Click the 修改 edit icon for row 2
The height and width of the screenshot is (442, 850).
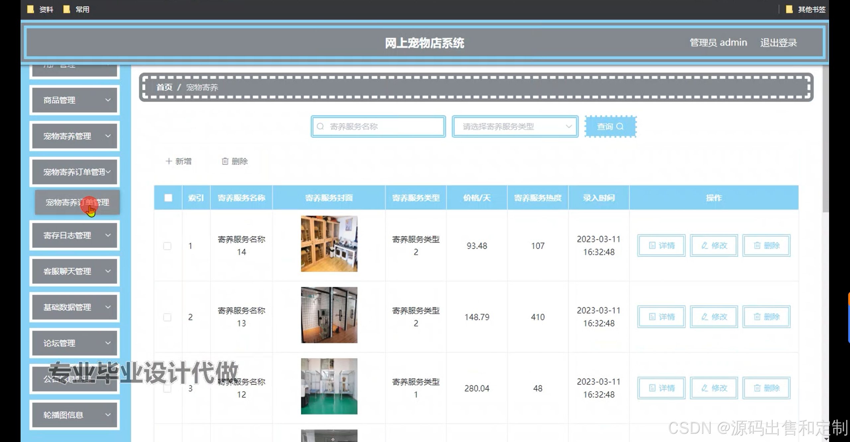point(705,317)
